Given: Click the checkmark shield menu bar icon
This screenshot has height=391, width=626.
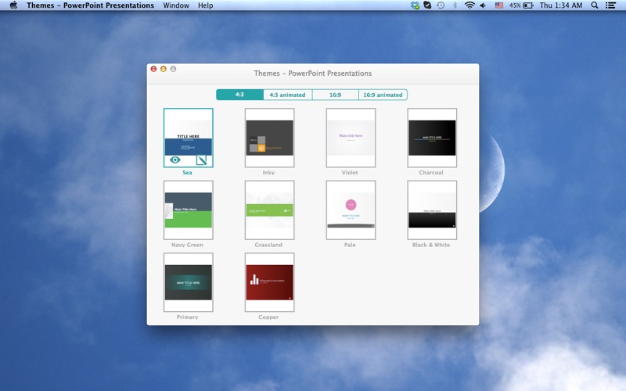Looking at the screenshot, I should pyautogui.click(x=427, y=5).
